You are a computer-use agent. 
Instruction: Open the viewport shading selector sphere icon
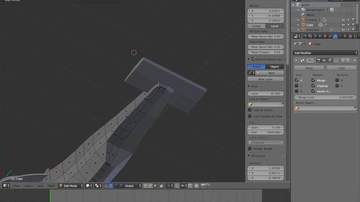(89, 186)
